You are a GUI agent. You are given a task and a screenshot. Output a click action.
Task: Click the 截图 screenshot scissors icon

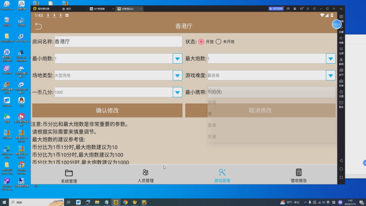(x=341, y=60)
